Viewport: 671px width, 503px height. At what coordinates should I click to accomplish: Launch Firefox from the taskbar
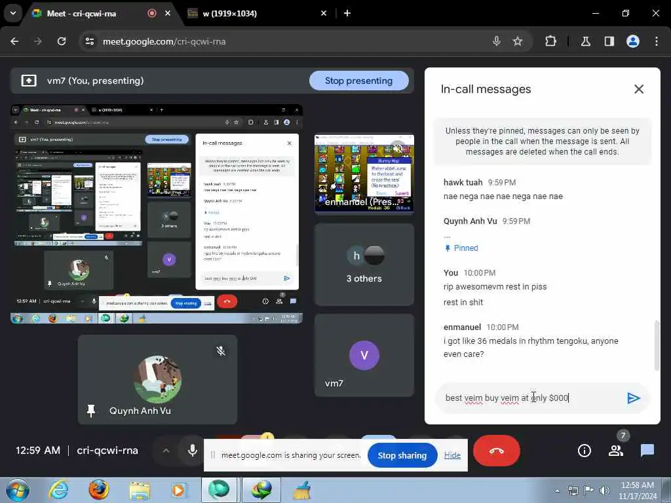(98, 490)
